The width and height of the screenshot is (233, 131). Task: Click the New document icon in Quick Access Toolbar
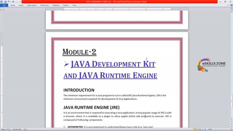tap(16, 1)
